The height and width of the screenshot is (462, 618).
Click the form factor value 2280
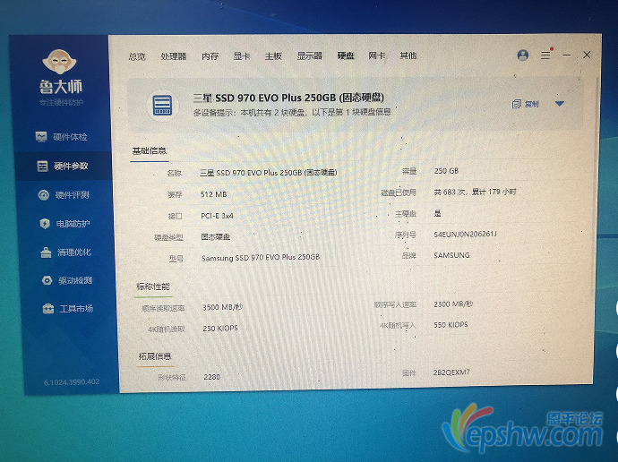pos(212,377)
